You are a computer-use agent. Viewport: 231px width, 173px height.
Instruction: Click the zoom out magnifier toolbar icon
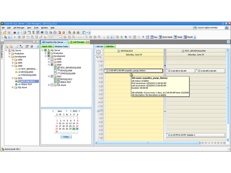tap(130, 37)
